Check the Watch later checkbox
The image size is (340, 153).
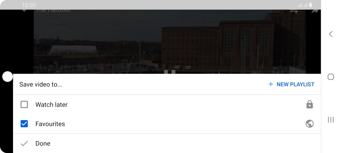click(24, 105)
